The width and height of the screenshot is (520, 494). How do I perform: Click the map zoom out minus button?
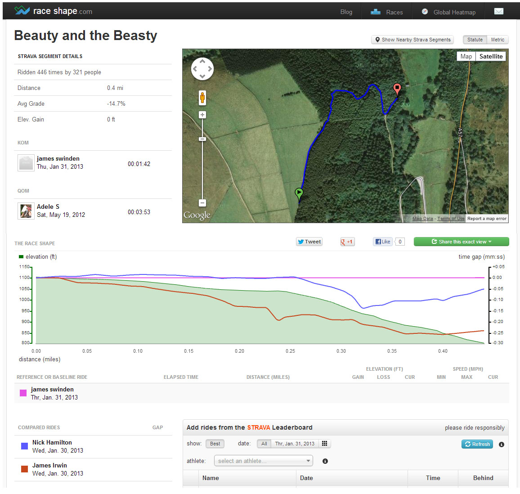[x=202, y=203]
